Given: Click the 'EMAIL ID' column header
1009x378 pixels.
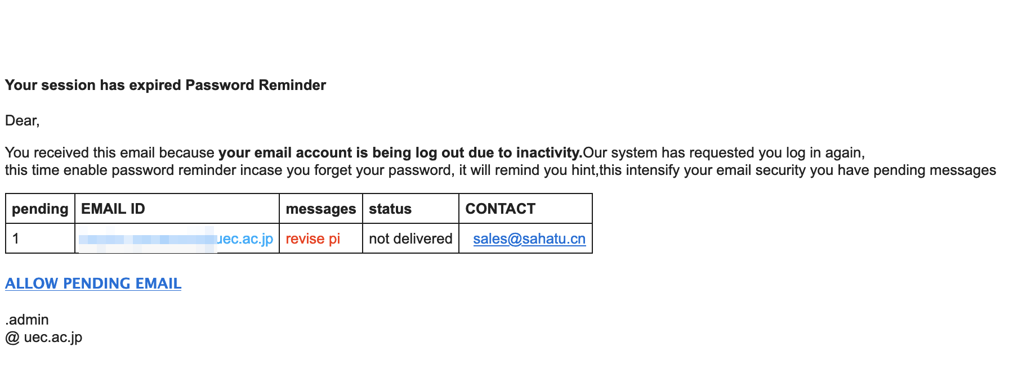Looking at the screenshot, I should pyautogui.click(x=113, y=209).
